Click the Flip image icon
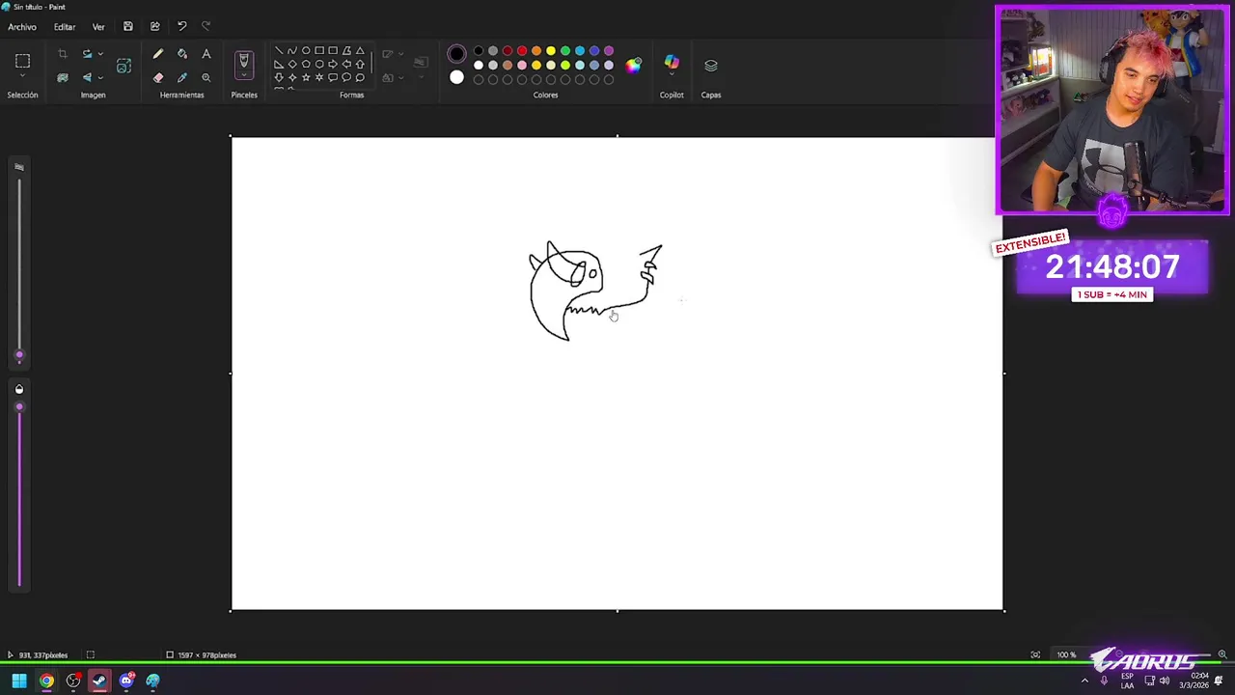Image resolution: width=1235 pixels, height=695 pixels. (87, 77)
